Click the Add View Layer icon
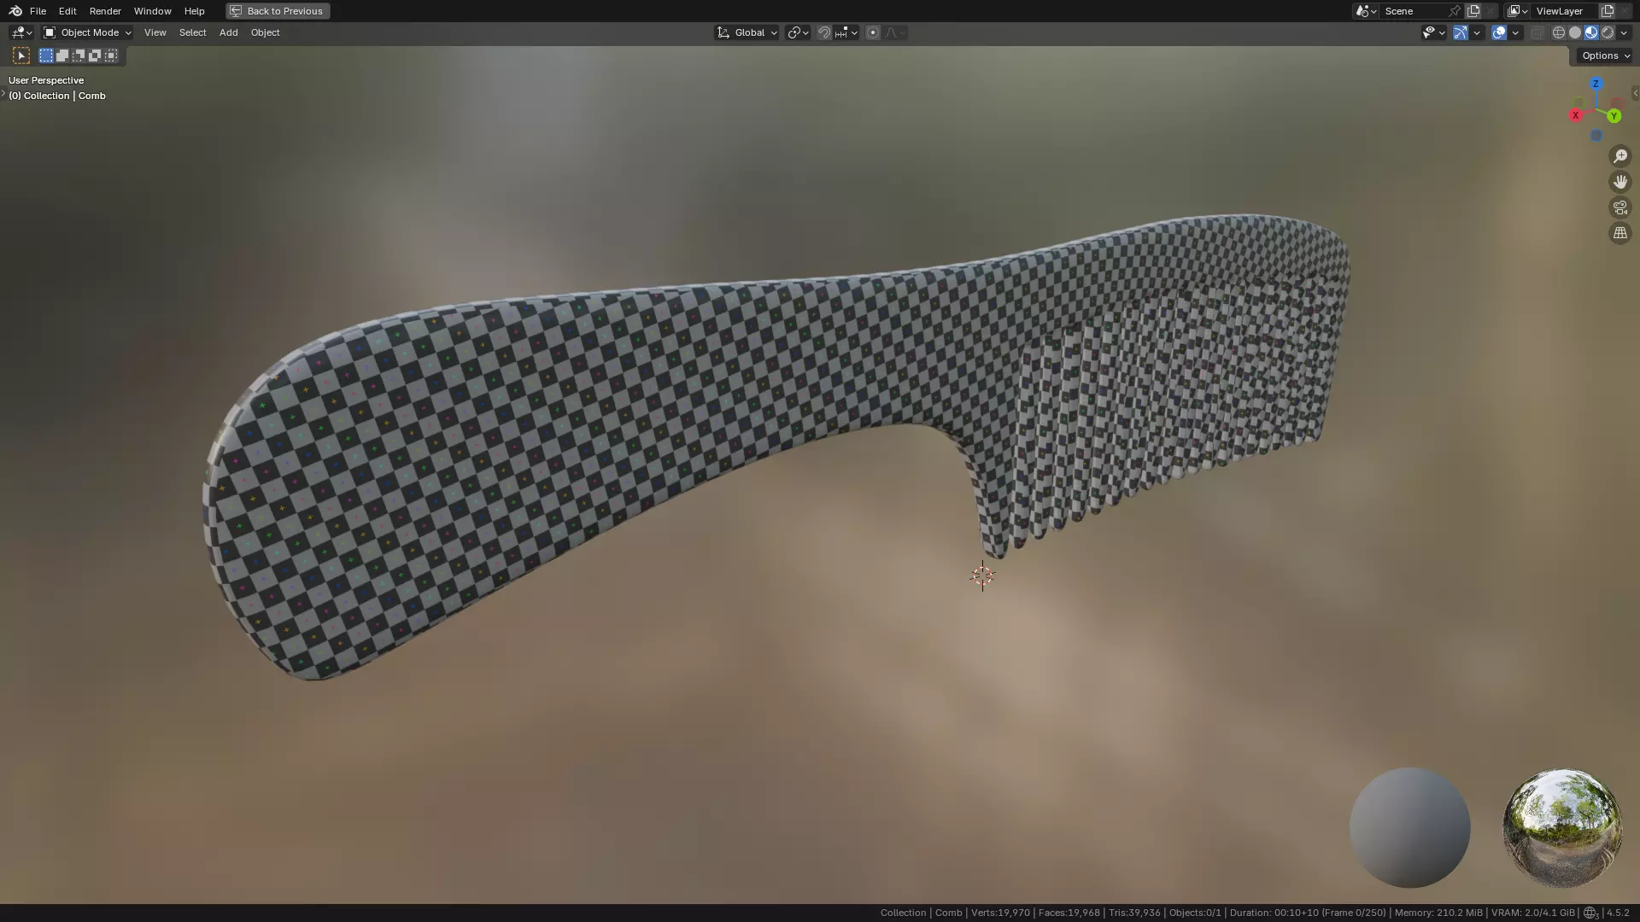Screen dimensions: 1640x922 1608,11
